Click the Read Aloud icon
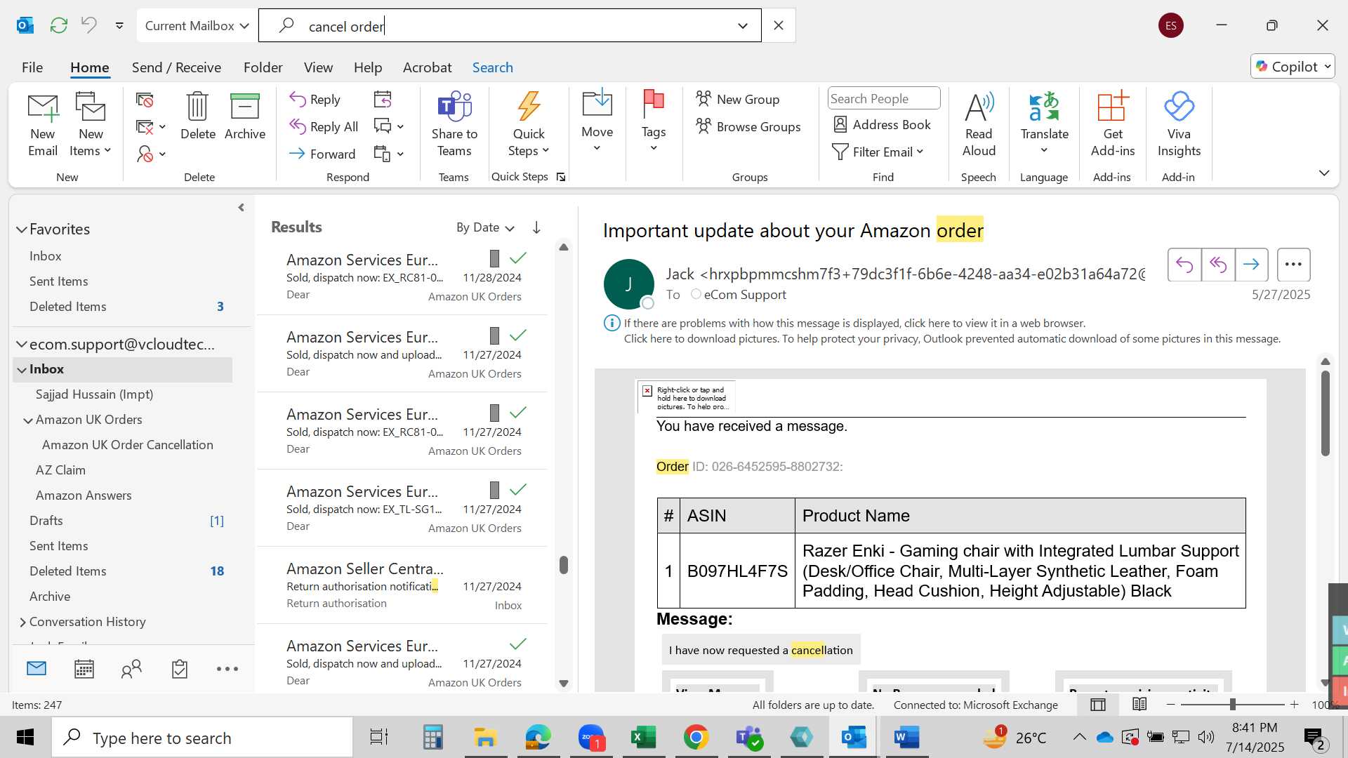This screenshot has width=1348, height=758. 979,125
